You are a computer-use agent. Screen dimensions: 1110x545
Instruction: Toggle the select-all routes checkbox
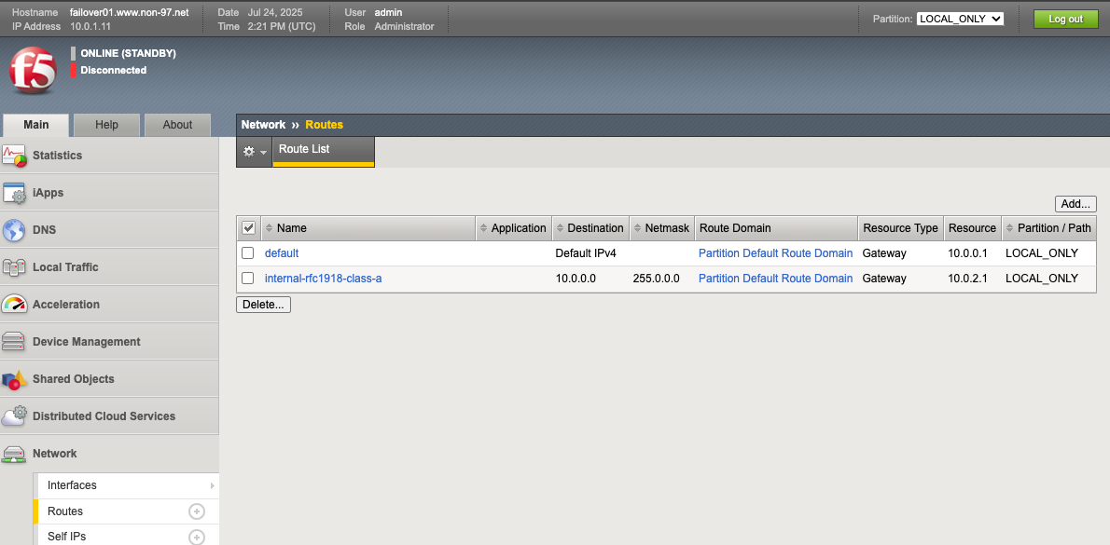point(248,227)
